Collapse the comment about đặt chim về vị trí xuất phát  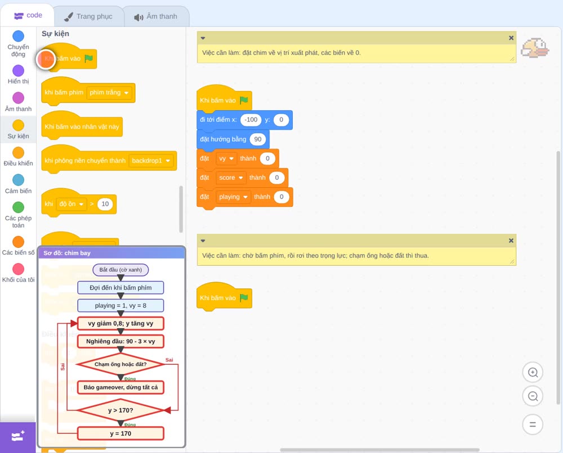pos(203,38)
